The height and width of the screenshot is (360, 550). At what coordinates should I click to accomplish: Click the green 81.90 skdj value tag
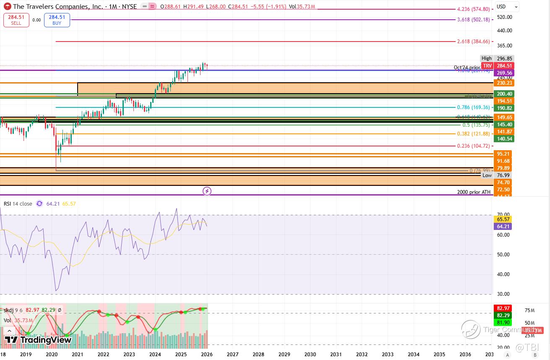tap(503, 323)
